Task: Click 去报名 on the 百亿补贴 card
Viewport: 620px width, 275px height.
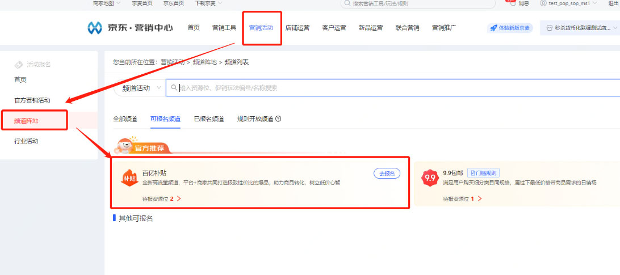Action: 387,174
